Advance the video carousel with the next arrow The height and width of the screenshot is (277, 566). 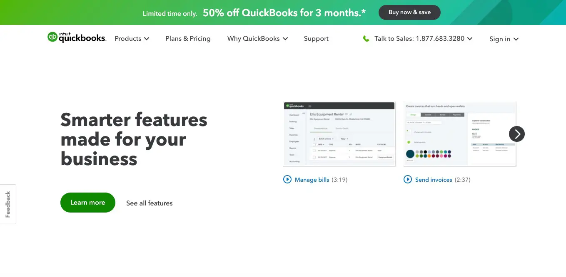point(516,134)
